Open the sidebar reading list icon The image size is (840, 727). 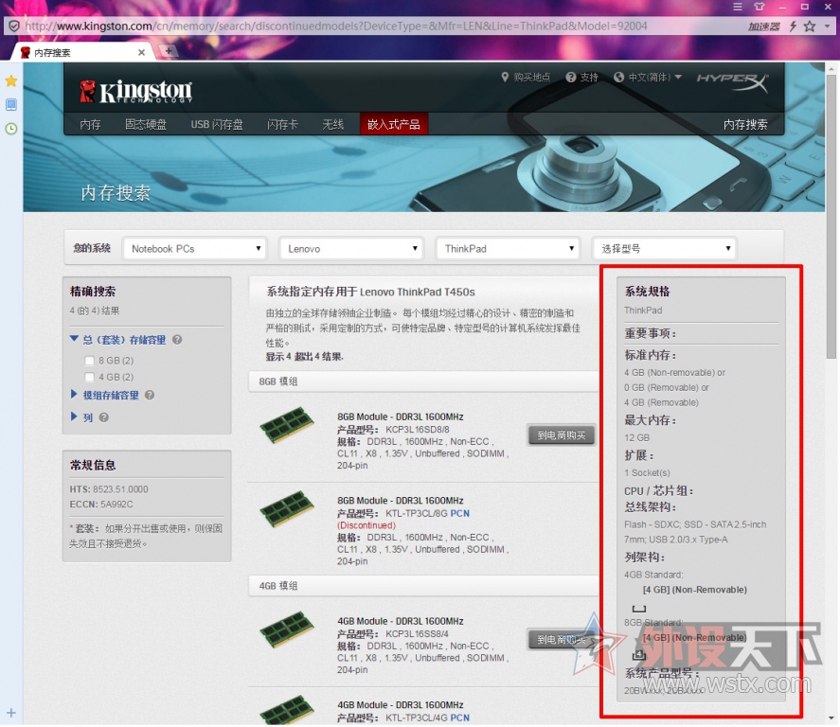[11, 104]
